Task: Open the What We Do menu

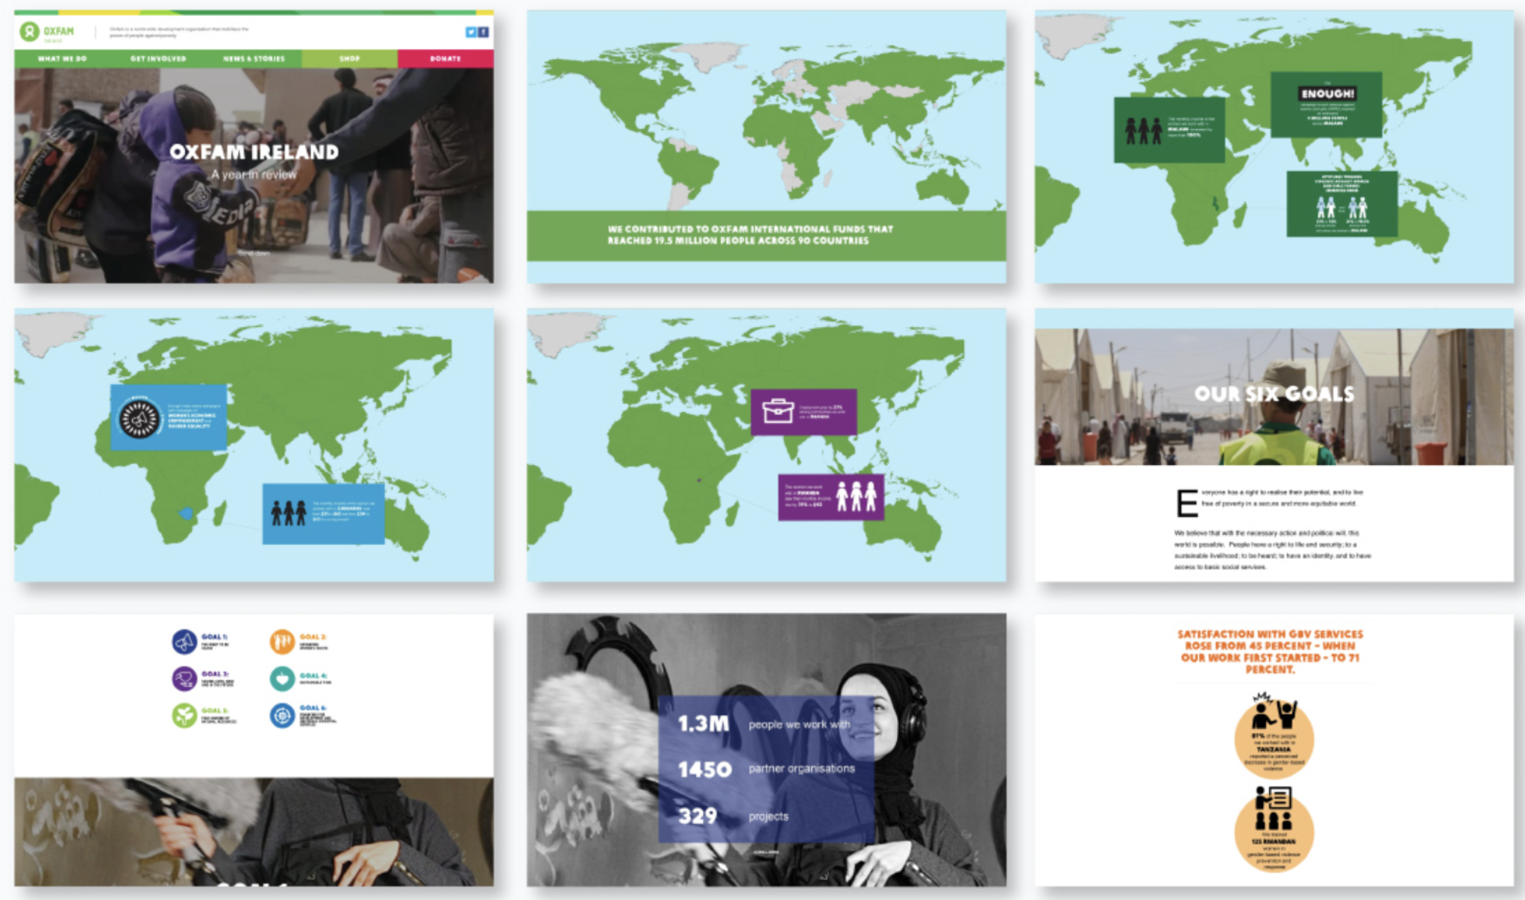Action: (62, 58)
